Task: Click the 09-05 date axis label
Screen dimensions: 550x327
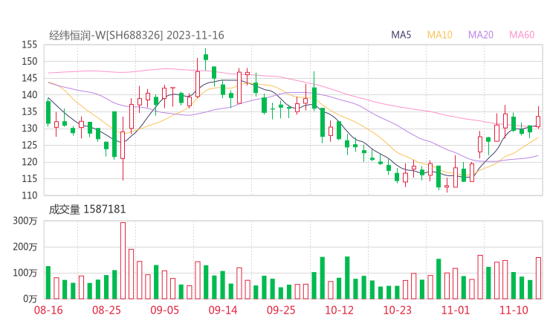Action: (x=164, y=310)
